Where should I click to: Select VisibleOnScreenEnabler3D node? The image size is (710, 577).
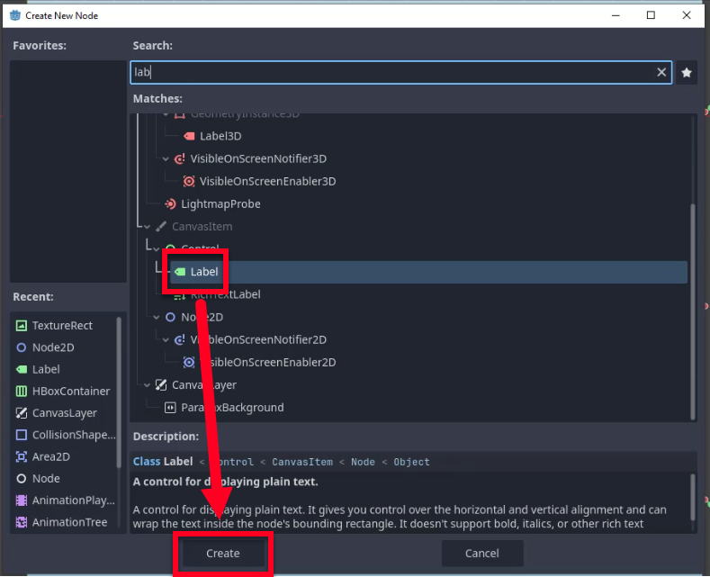[267, 181]
